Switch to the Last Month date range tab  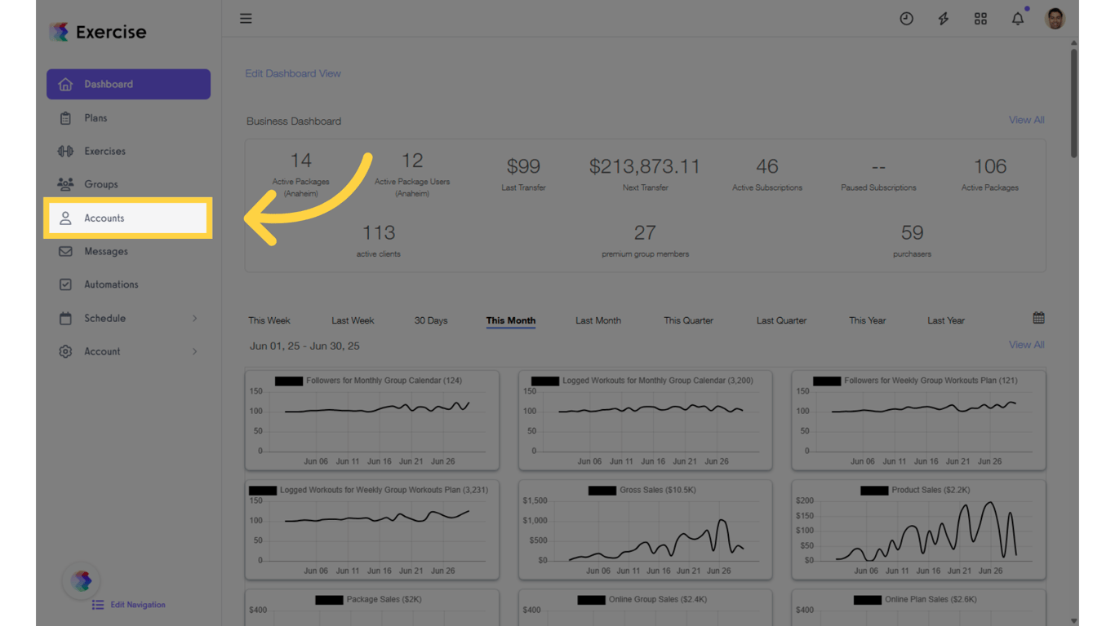tap(597, 320)
